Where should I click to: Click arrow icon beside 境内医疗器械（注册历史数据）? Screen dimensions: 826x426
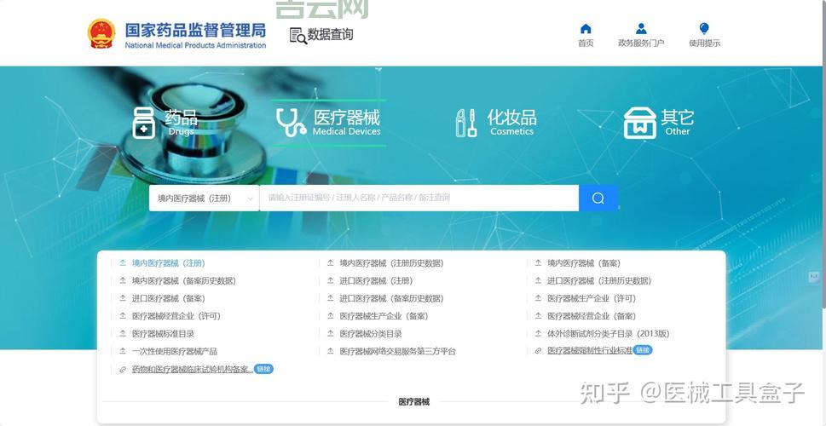tap(330, 262)
